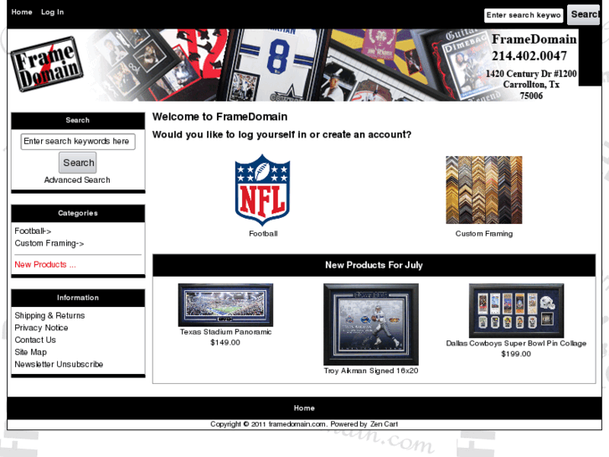609x457 pixels.
Task: Click the $149.00 price text
Action: pyautogui.click(x=225, y=343)
